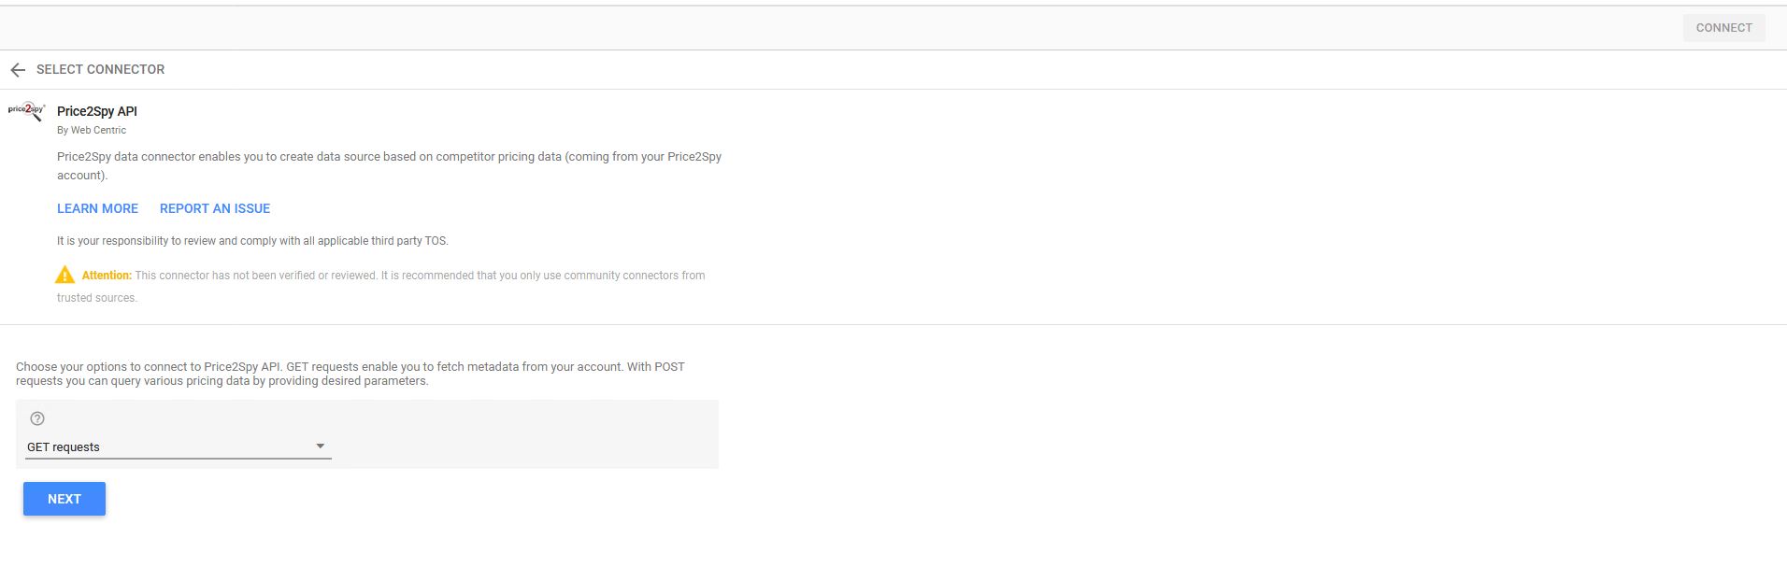Image resolution: width=1787 pixels, height=581 pixels.
Task: Click the unverified connector warning message
Action: pyautogui.click(x=420, y=276)
